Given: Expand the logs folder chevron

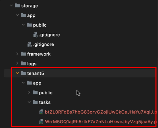Looking at the screenshot, I should pyautogui.click(x=17, y=63).
